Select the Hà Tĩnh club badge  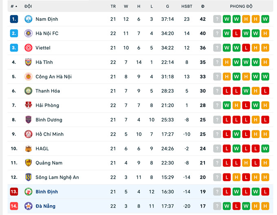coord(28,62)
